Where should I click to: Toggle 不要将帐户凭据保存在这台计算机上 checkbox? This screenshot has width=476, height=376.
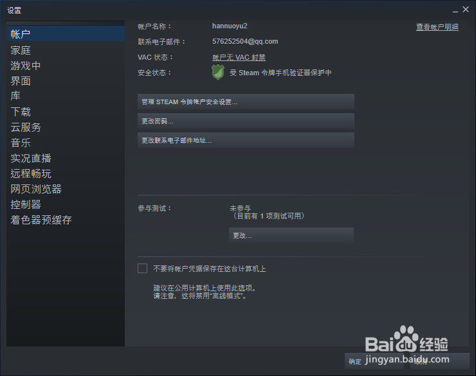(142, 269)
